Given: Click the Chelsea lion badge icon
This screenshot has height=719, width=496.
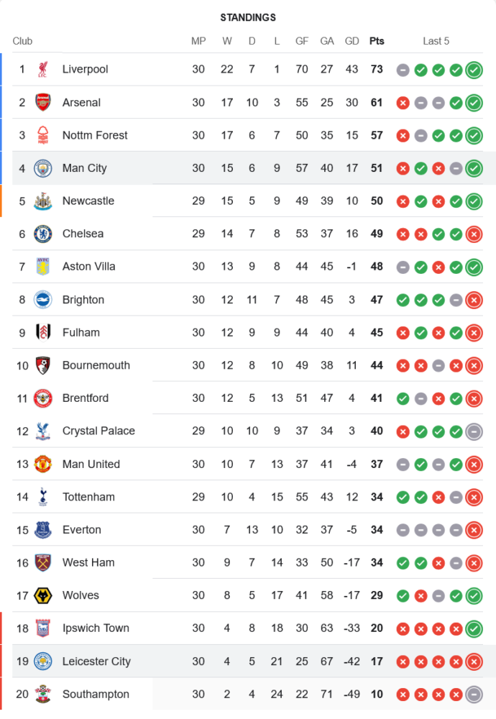Looking at the screenshot, I should pos(43,234).
